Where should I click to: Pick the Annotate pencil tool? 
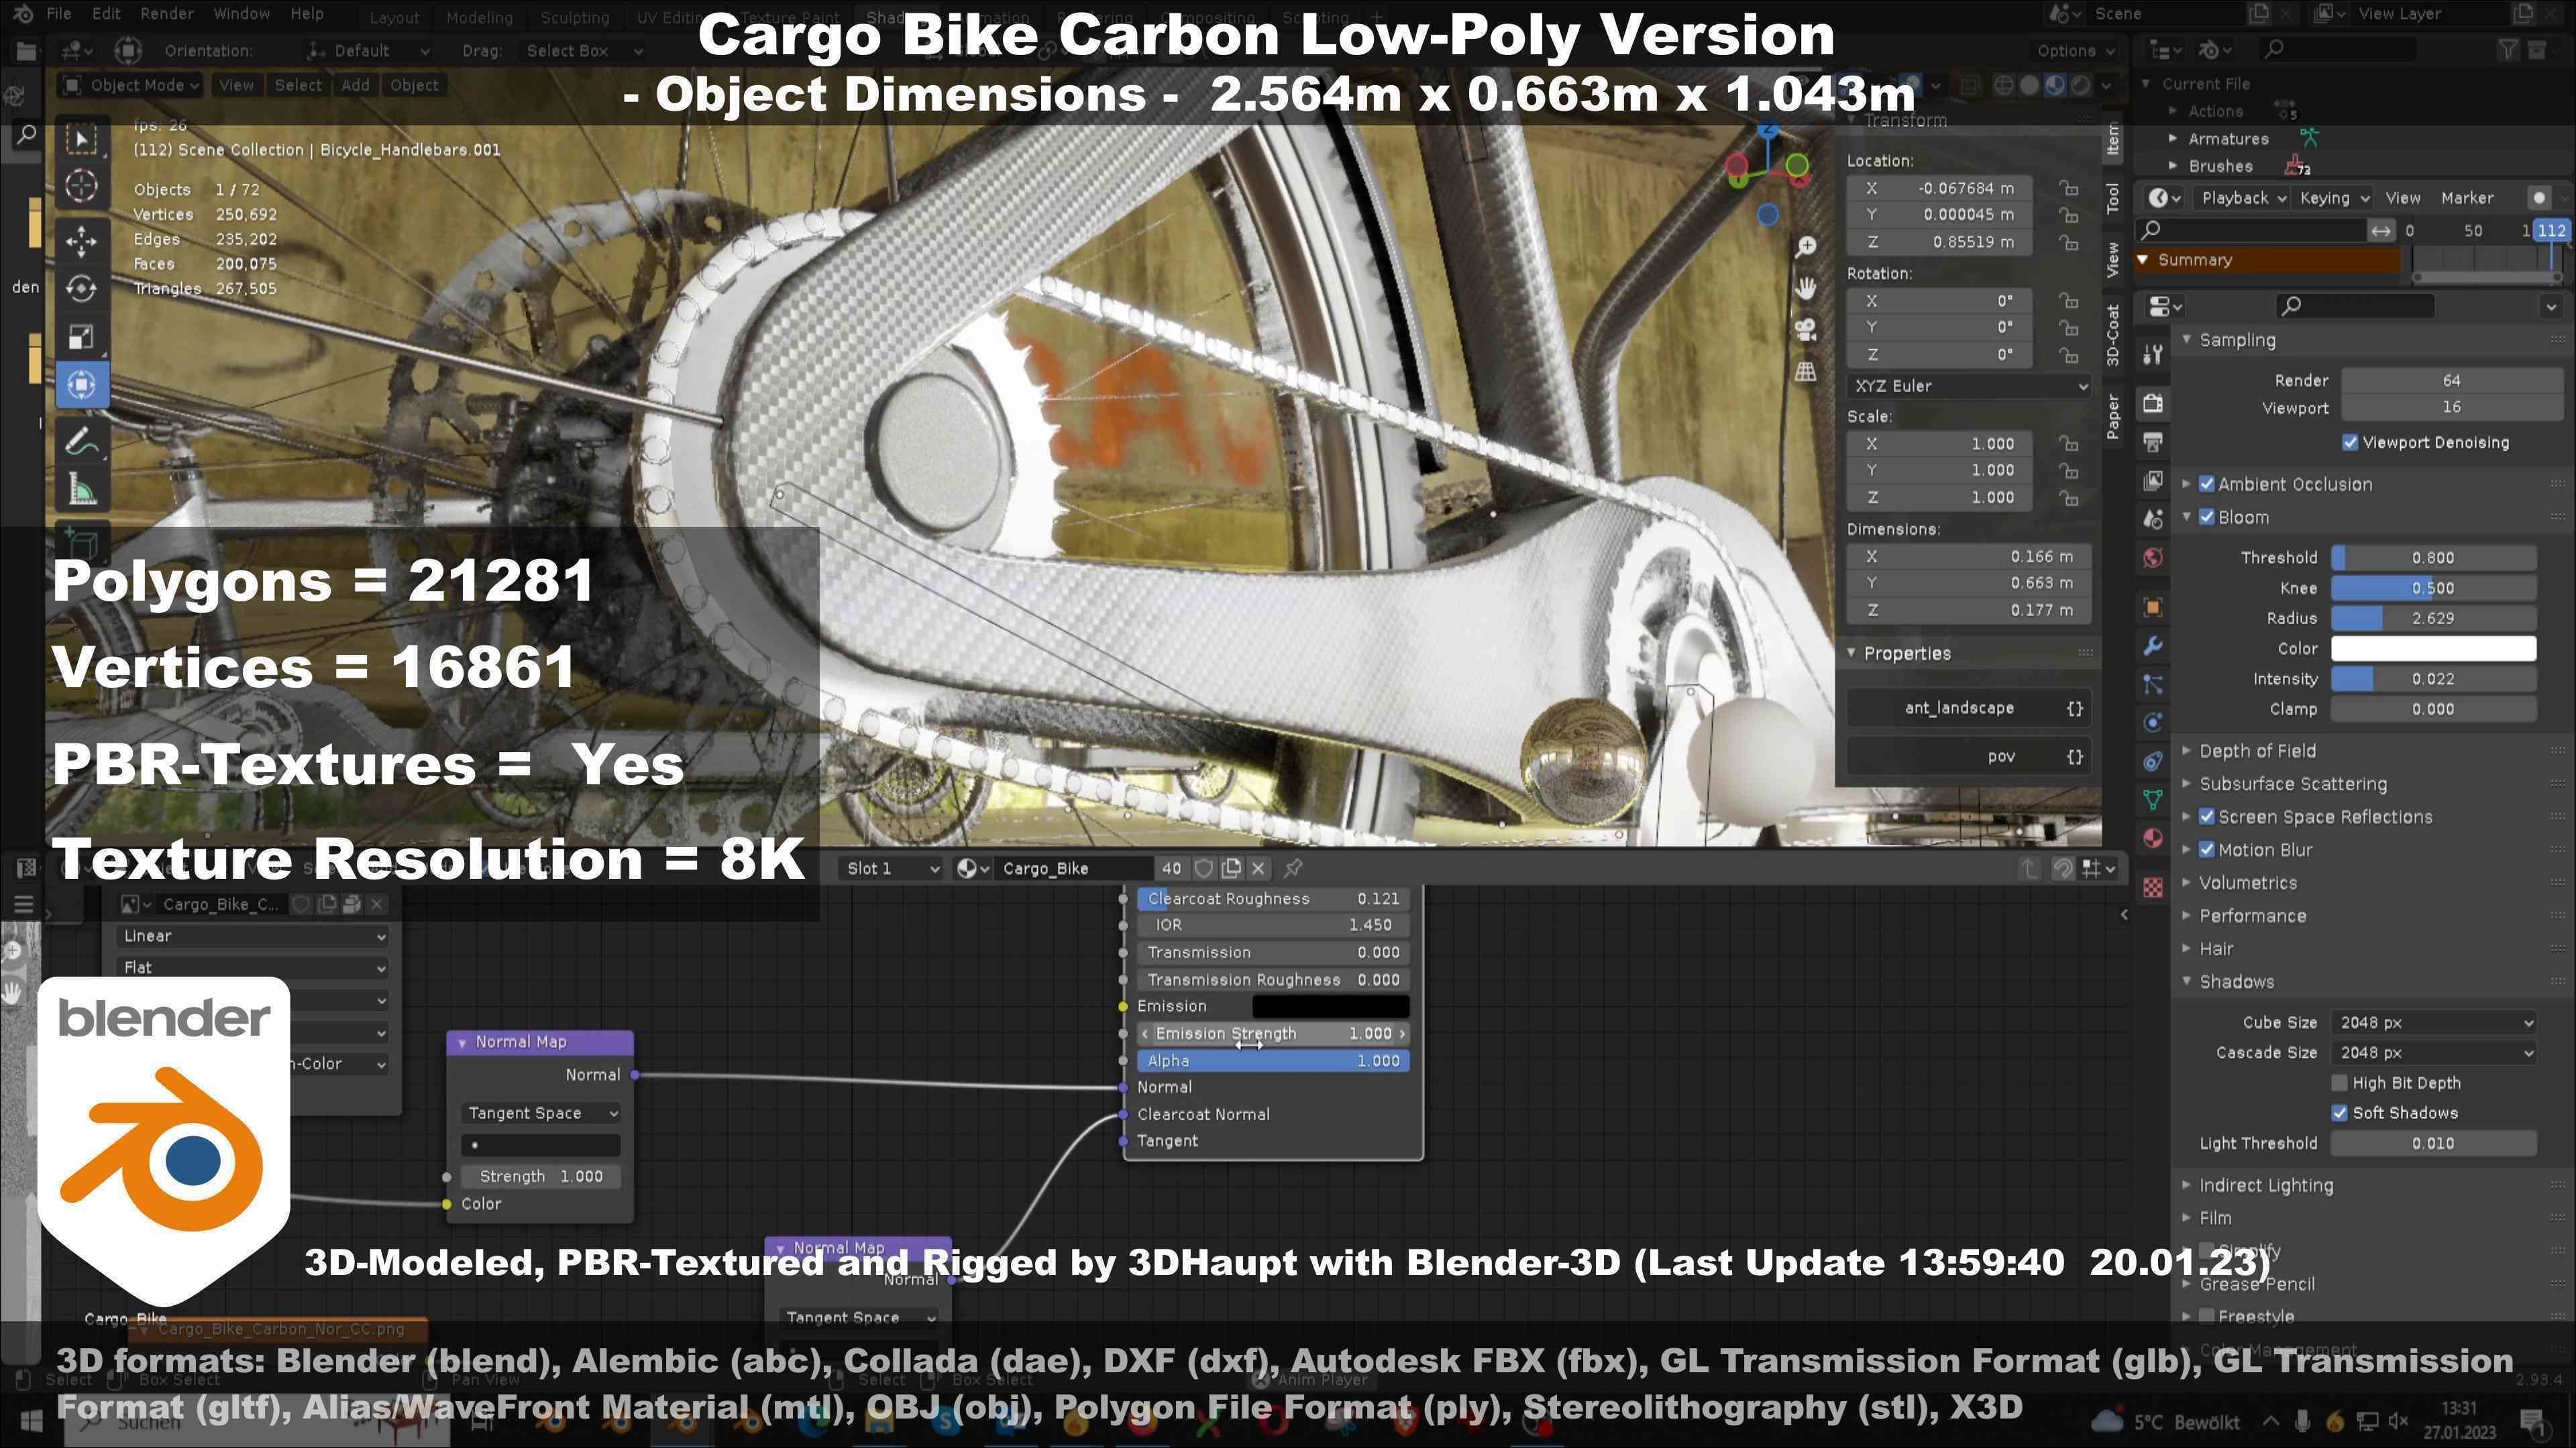[x=82, y=440]
